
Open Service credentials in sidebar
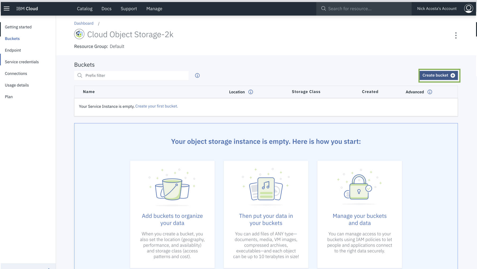[22, 62]
